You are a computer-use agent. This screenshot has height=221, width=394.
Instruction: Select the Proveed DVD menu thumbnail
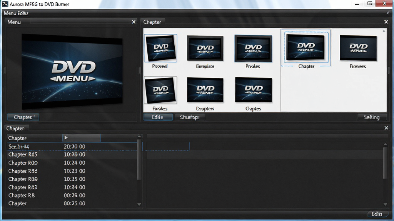(160, 48)
